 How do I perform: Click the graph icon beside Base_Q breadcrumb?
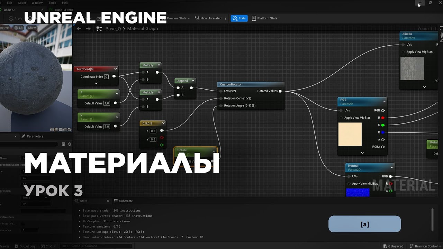(x=99, y=29)
